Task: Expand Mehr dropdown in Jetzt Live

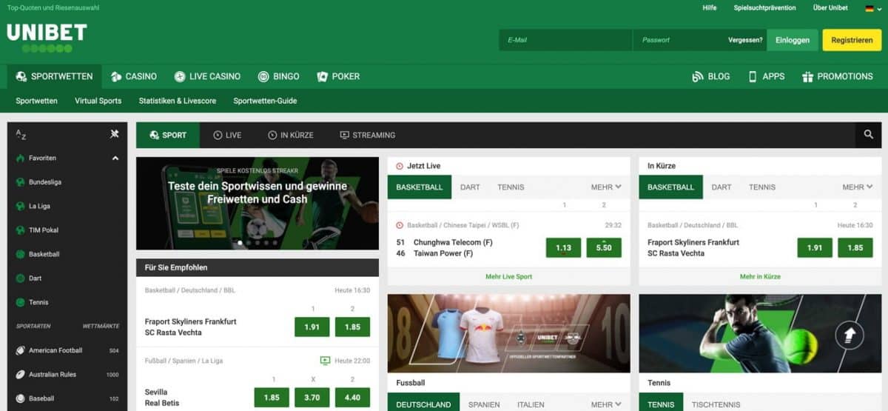Action: [x=606, y=187]
